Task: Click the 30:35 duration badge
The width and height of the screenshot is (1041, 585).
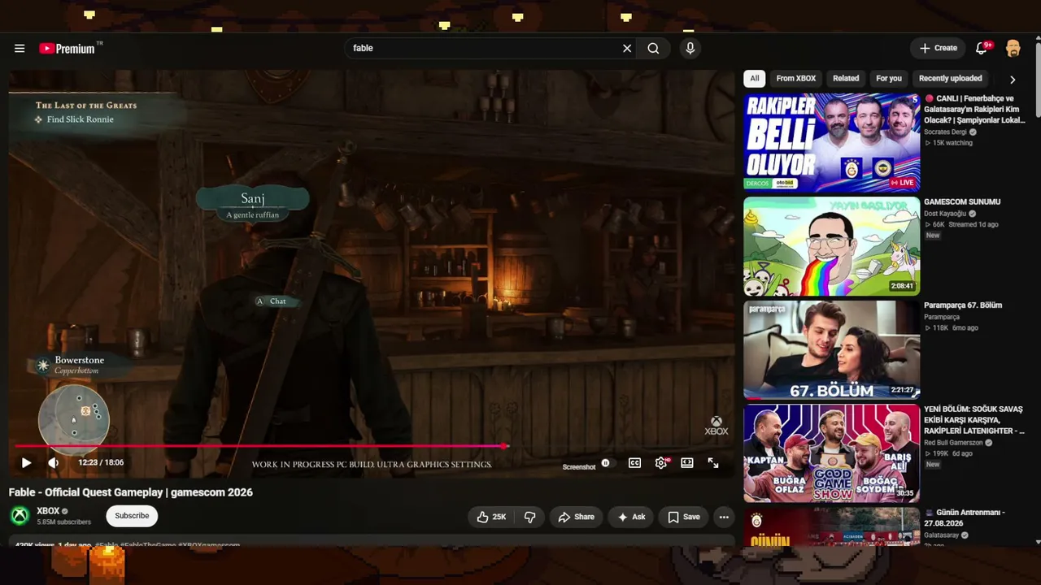Action: [904, 493]
